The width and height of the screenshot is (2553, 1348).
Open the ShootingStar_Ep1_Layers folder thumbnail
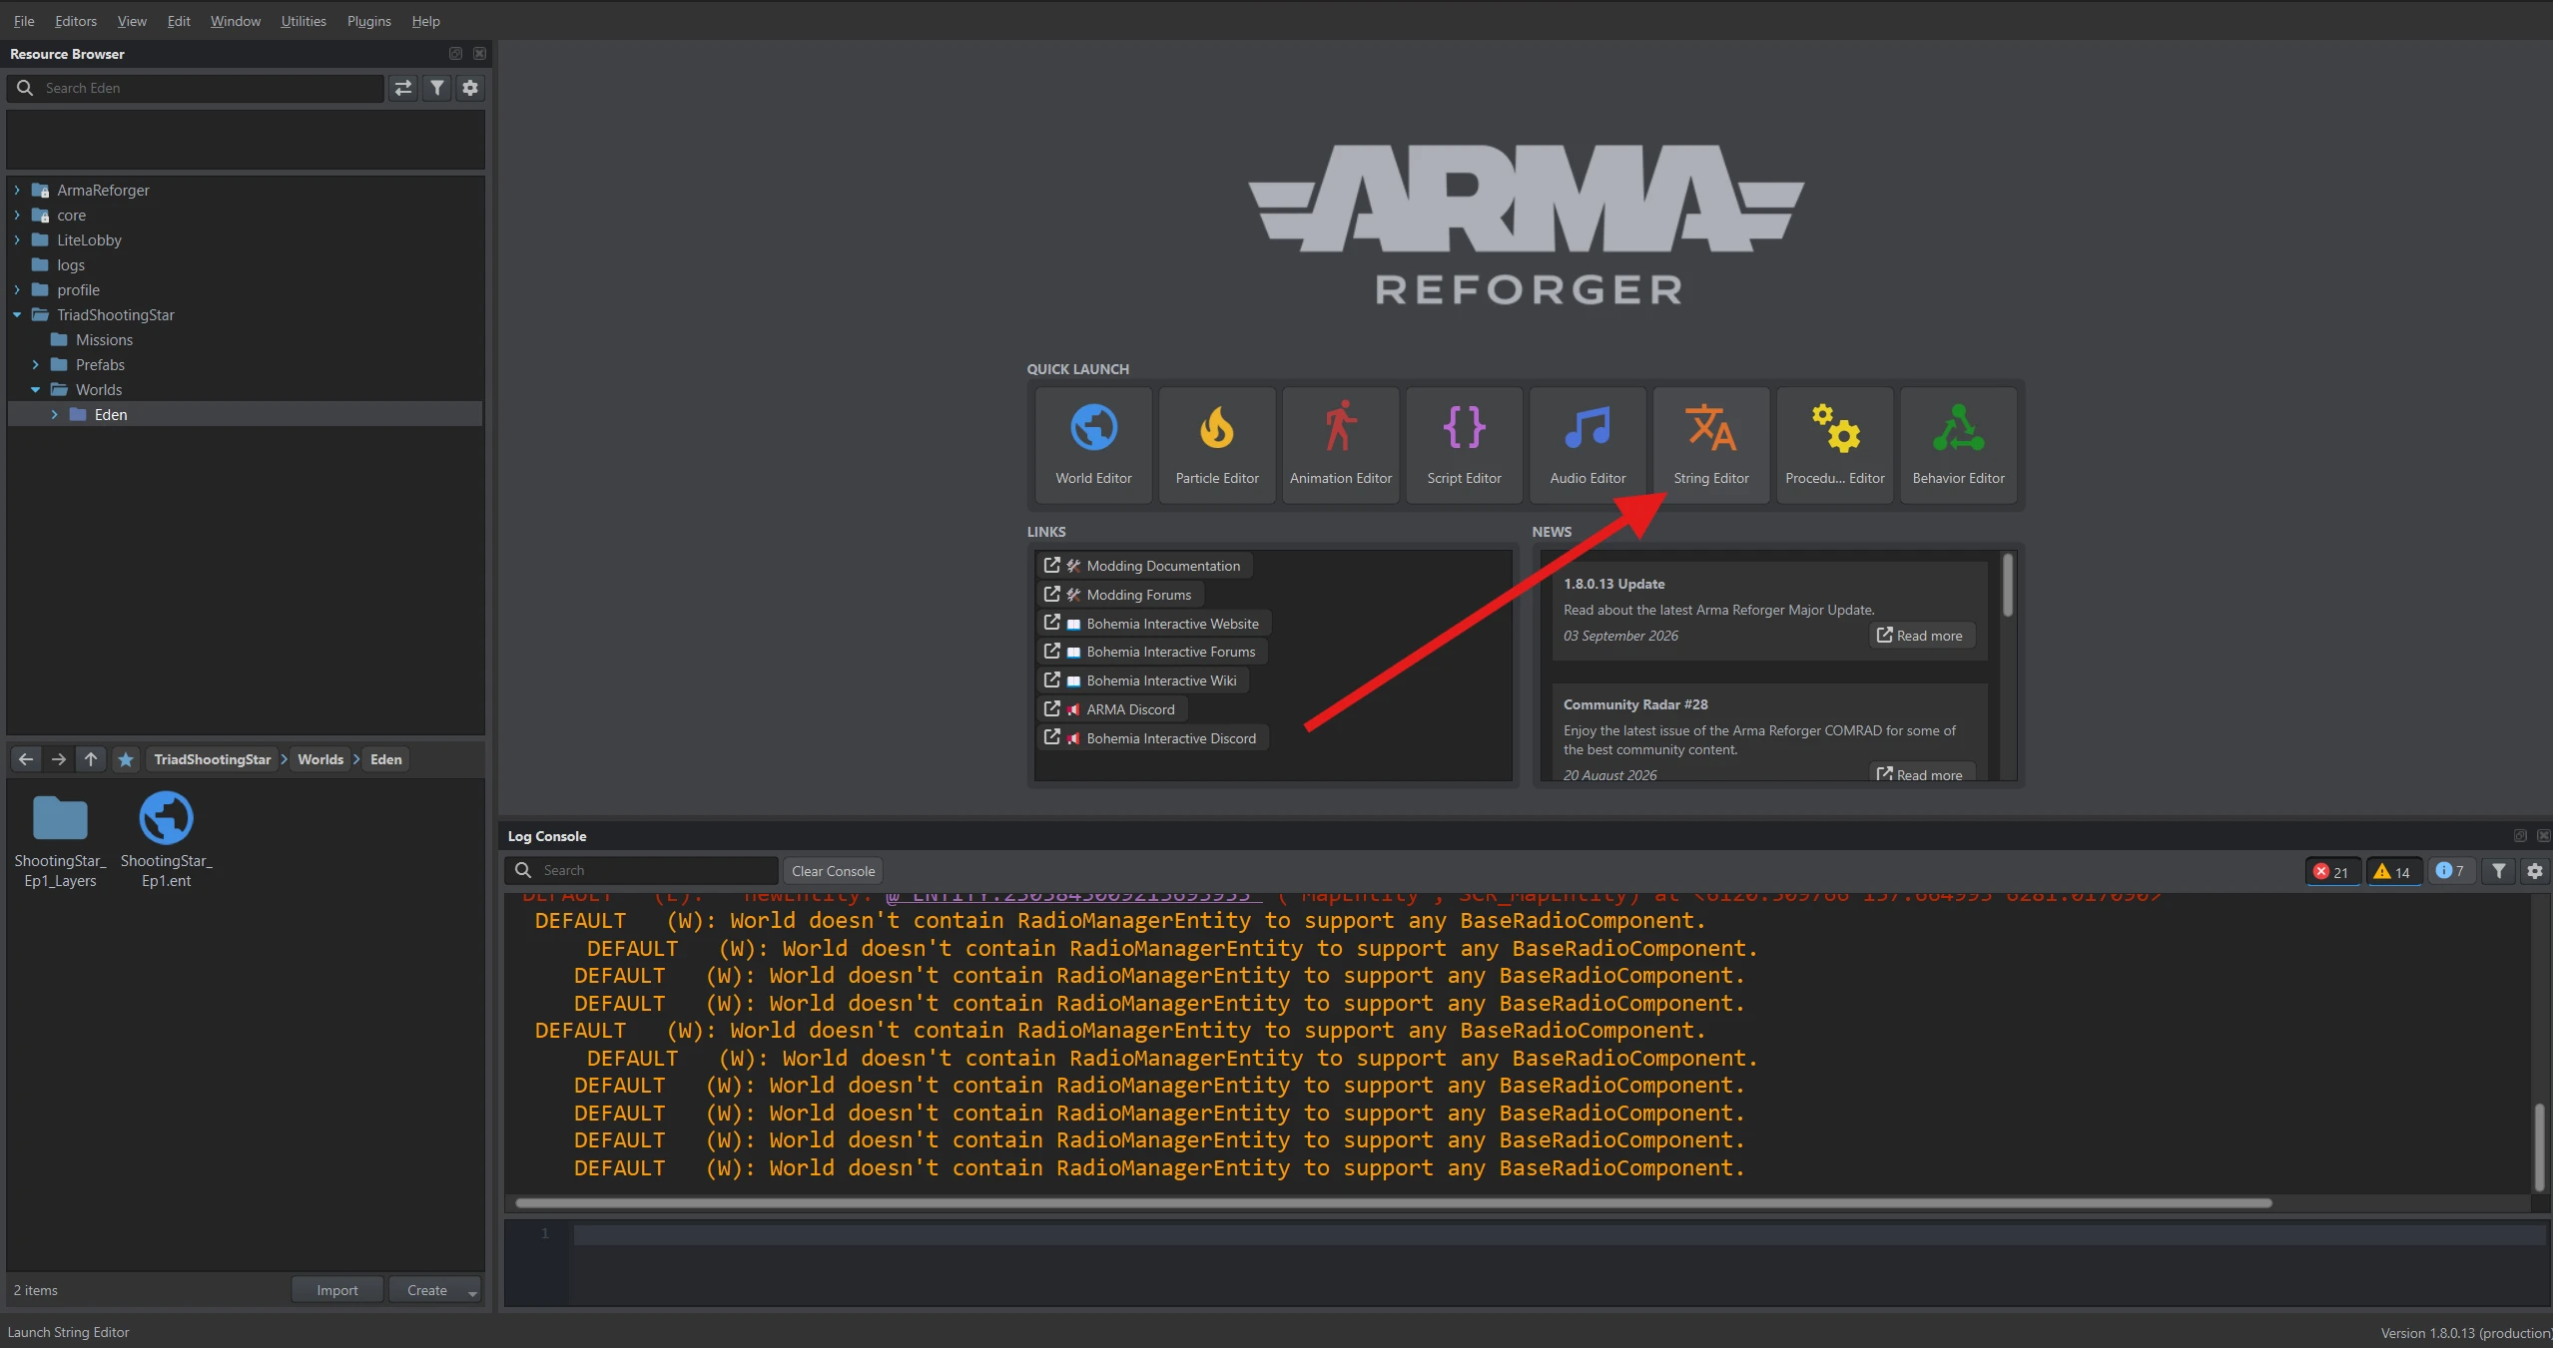[x=60, y=839]
